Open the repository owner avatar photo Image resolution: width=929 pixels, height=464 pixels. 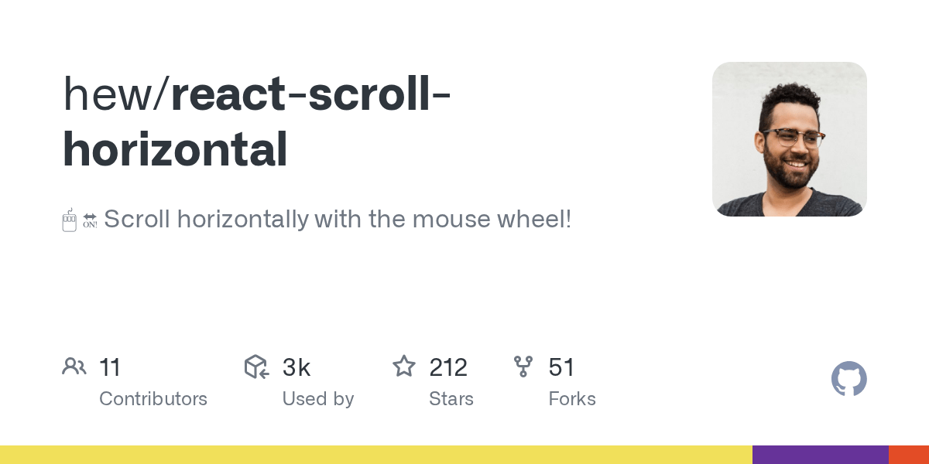(789, 139)
